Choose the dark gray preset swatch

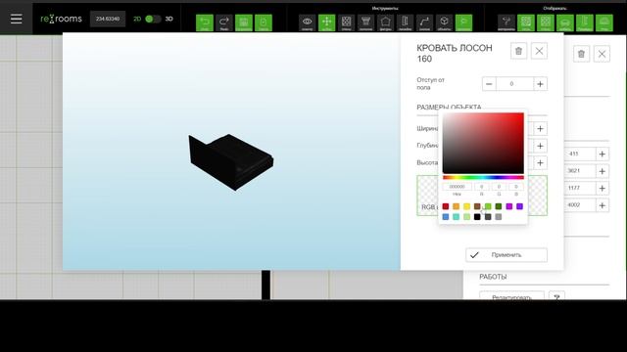coord(488,217)
